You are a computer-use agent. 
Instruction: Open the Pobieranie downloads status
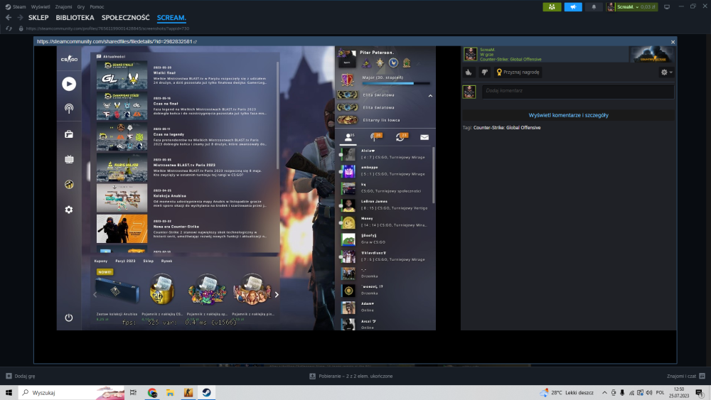(x=351, y=376)
